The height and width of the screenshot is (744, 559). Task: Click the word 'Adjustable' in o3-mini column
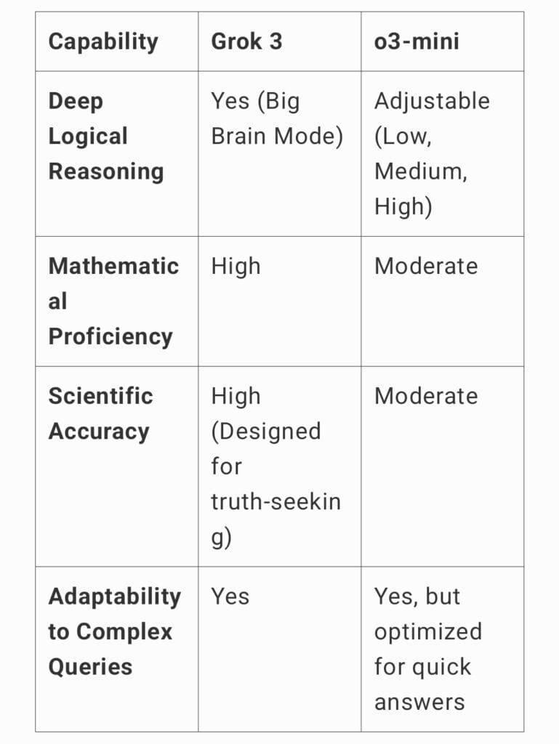tap(432, 101)
